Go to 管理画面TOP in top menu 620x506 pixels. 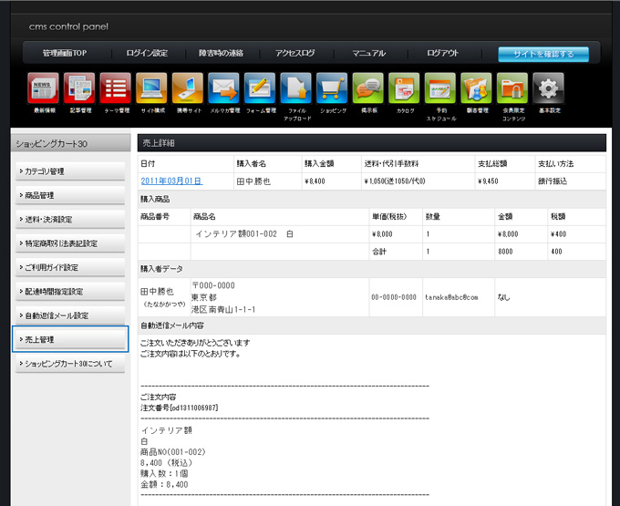tap(64, 54)
